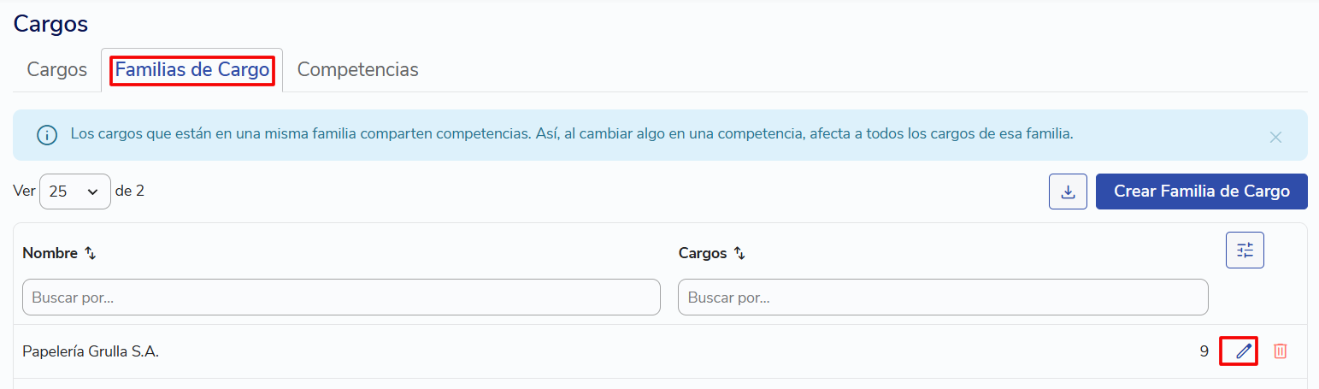Image resolution: width=1319 pixels, height=389 pixels.
Task: Click the Cargos column header label
Action: (703, 253)
